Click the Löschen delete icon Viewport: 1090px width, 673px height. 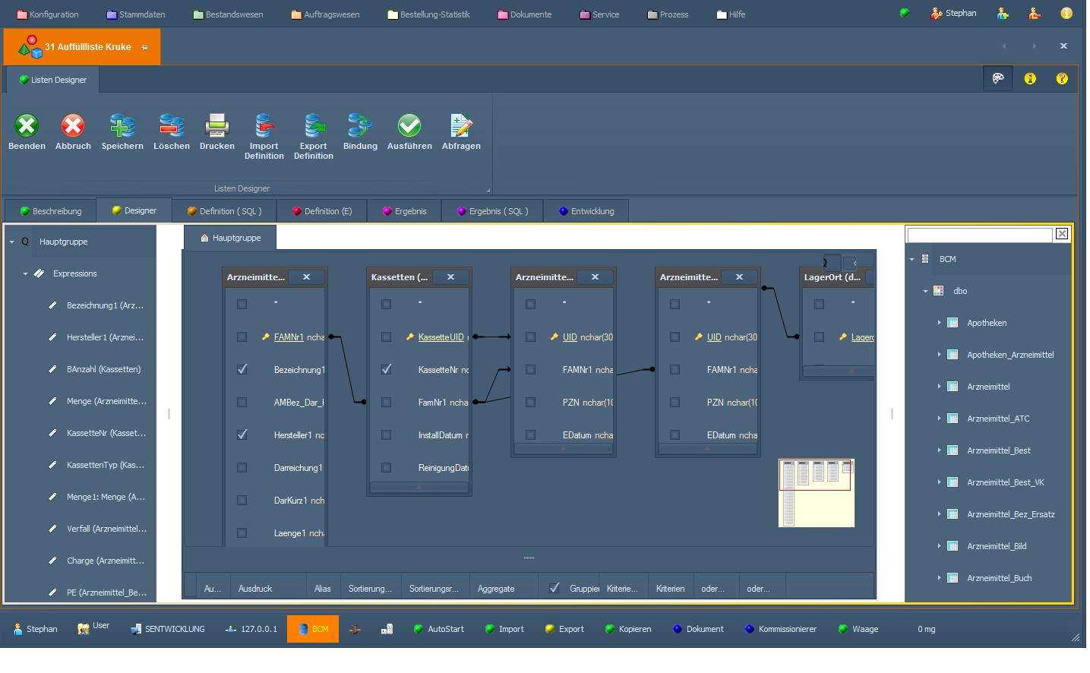point(172,126)
